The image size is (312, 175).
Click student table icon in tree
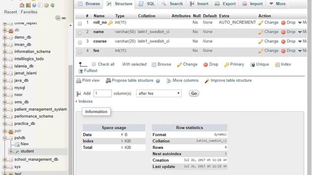pyautogui.click(x=17, y=152)
